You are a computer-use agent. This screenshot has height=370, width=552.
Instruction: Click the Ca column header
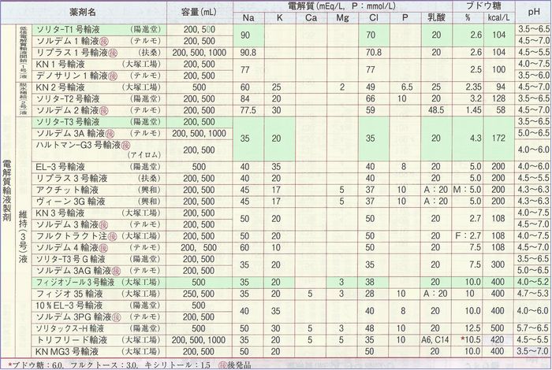click(311, 17)
